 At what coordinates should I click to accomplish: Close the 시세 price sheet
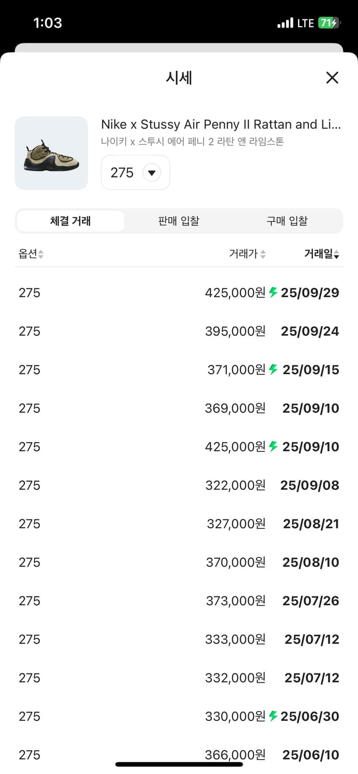(332, 78)
